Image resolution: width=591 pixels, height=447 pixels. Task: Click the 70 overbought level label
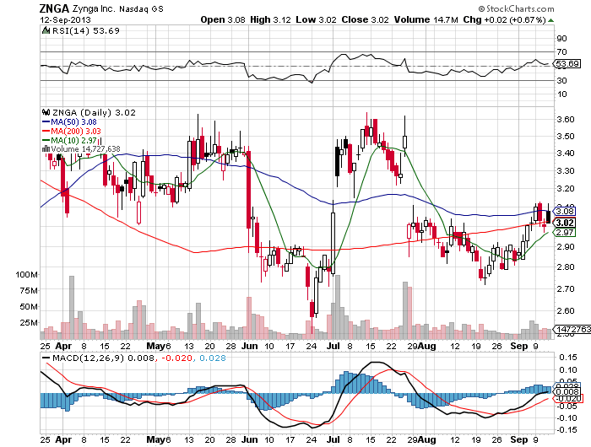point(561,52)
